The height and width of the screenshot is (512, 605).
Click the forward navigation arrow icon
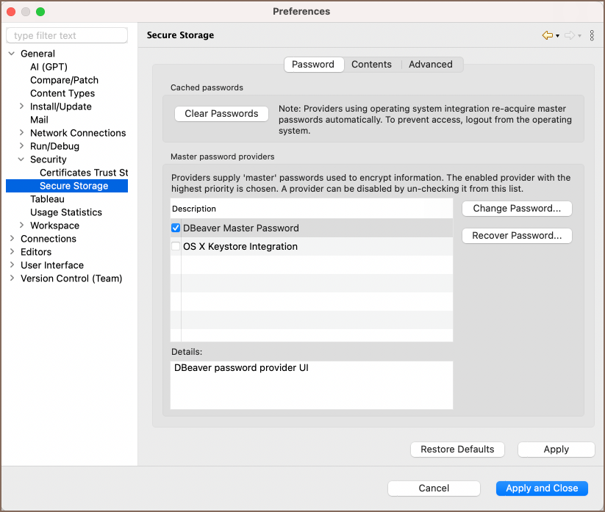pos(570,35)
